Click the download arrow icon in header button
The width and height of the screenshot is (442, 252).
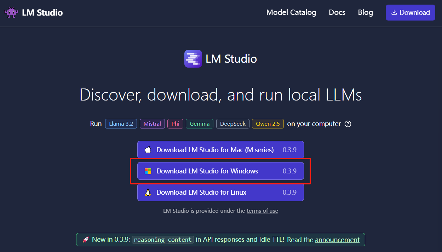394,12
